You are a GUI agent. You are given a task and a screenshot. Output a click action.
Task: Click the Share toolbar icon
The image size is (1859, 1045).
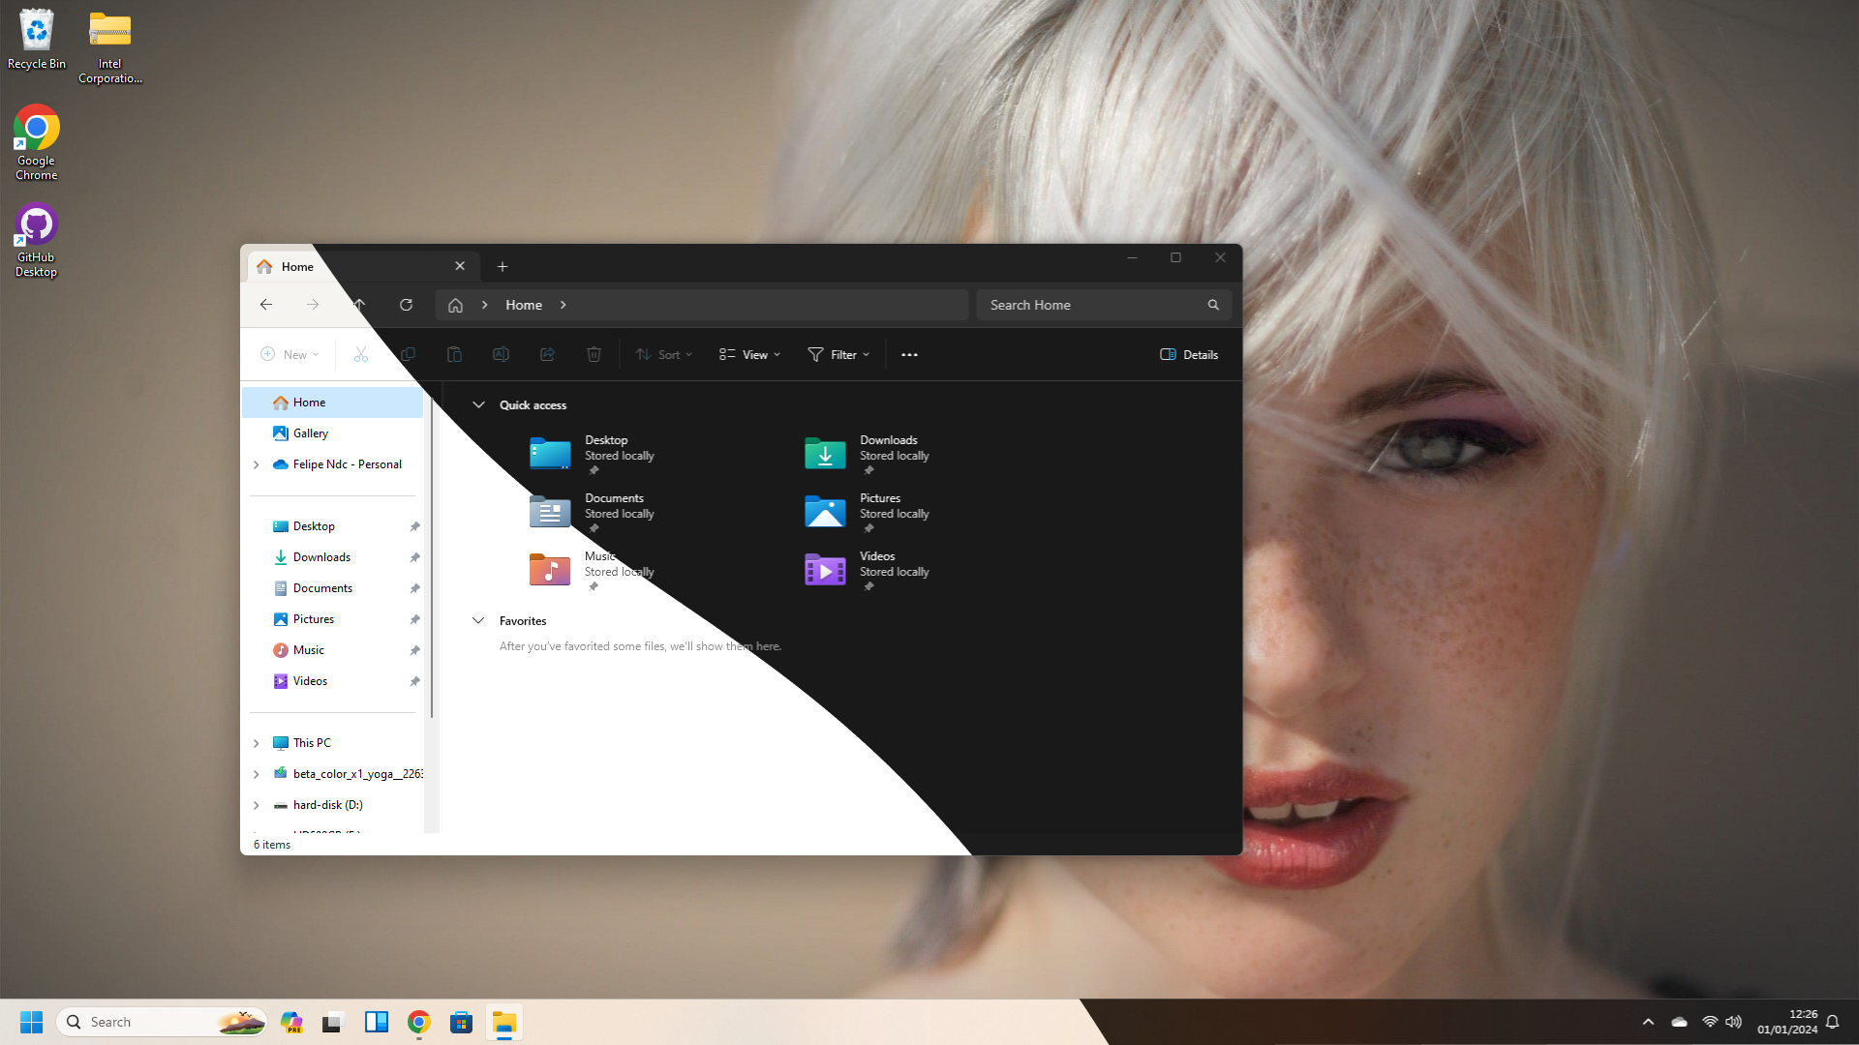[x=547, y=355]
